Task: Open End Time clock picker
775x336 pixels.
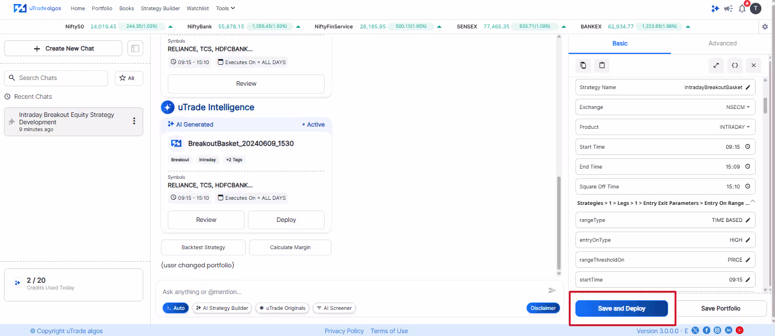Action: (747, 167)
